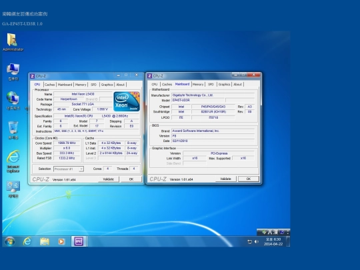Viewport: 360px width, 270px height.
Task: Click the network tray icon
Action: coord(249,241)
